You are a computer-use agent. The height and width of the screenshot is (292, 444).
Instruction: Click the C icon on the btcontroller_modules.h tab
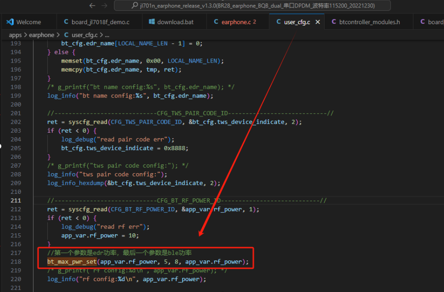[x=334, y=22]
